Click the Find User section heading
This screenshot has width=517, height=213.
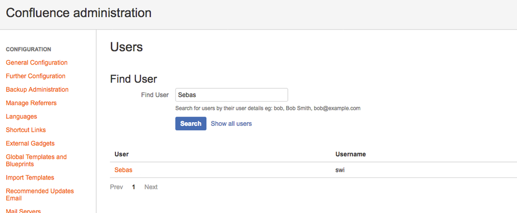tap(134, 79)
